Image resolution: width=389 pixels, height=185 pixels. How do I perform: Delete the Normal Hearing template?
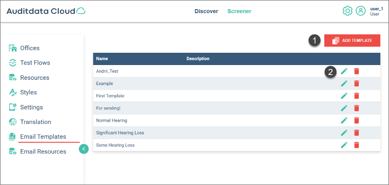coord(357,120)
